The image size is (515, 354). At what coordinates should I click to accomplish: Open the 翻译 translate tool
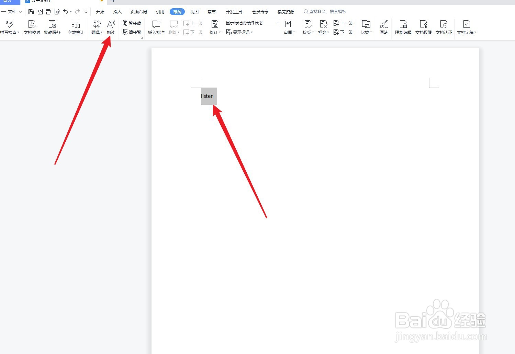point(97,27)
